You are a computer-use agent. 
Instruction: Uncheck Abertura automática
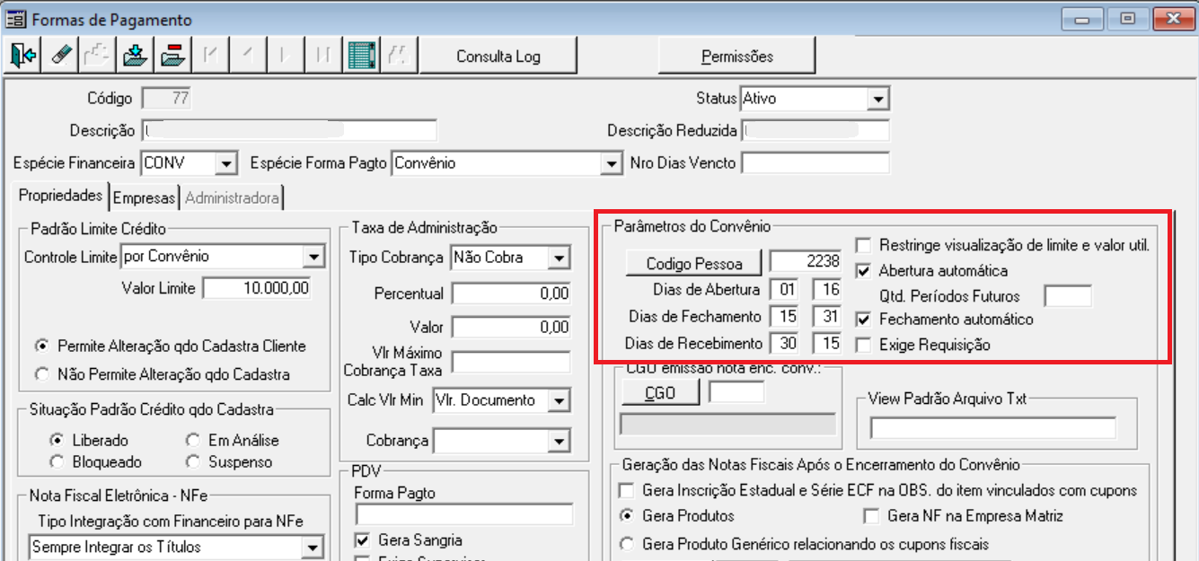coord(863,270)
